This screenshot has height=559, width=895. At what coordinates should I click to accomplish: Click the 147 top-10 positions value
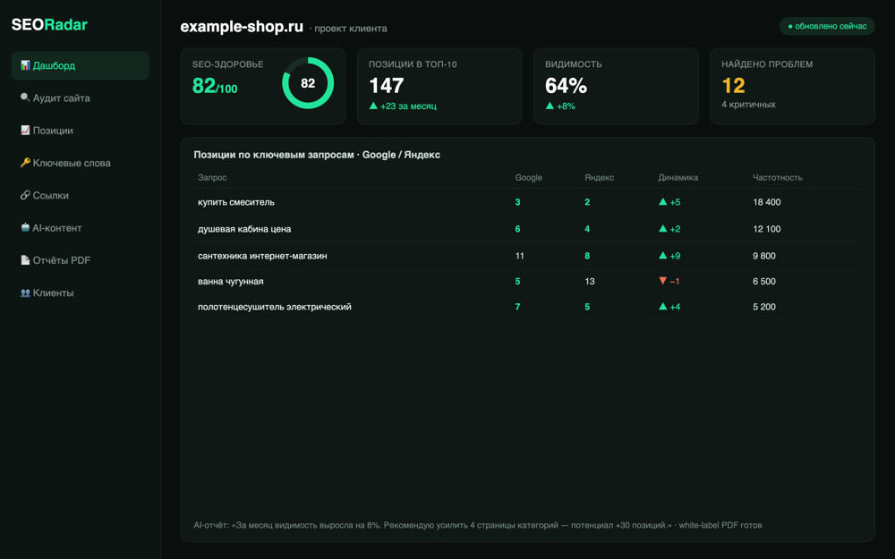point(387,86)
